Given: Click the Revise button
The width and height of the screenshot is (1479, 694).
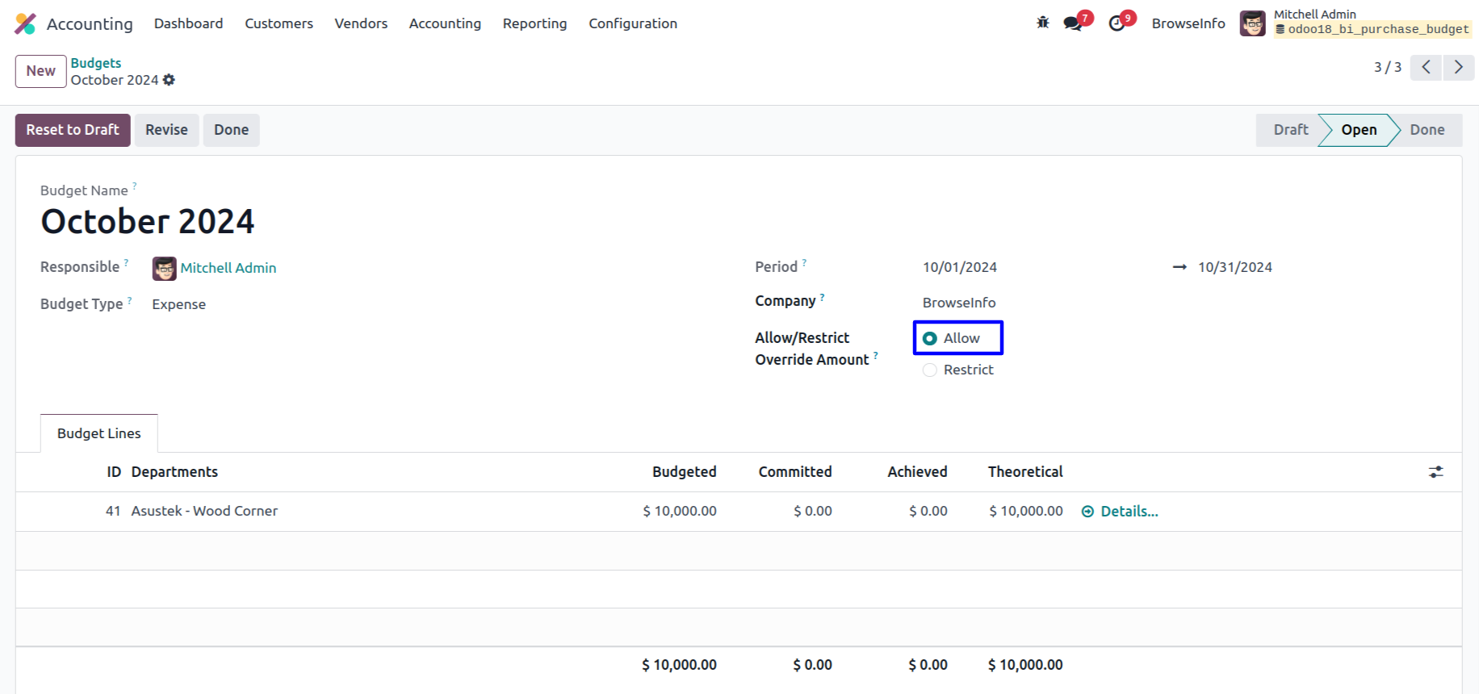Looking at the screenshot, I should tap(166, 130).
